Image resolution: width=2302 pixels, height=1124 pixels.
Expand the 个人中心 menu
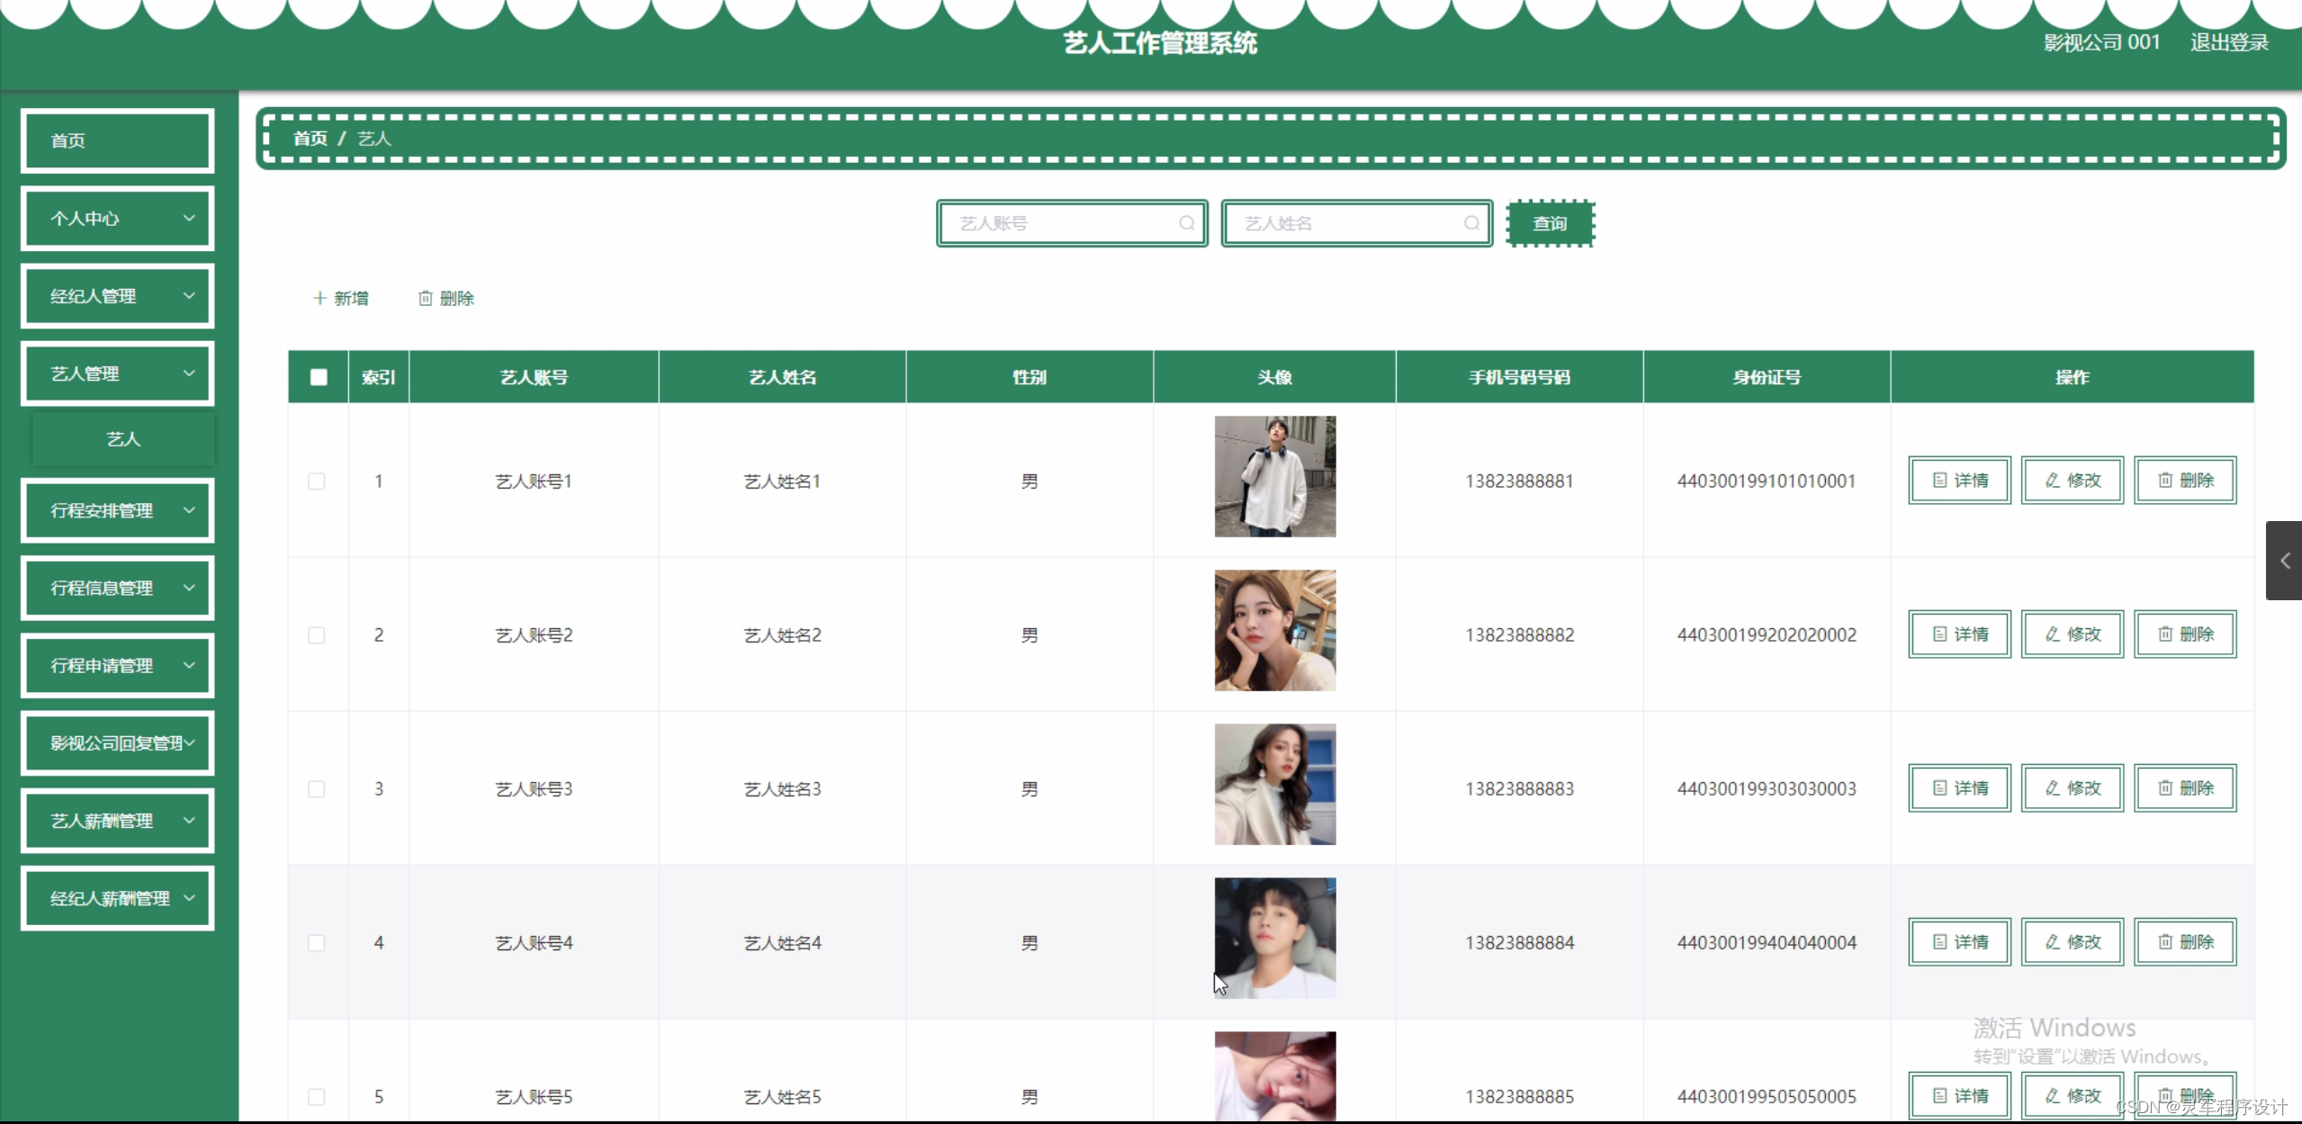tap(117, 218)
